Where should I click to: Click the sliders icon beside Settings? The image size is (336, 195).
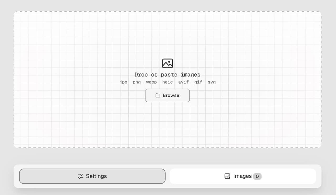[x=80, y=176]
